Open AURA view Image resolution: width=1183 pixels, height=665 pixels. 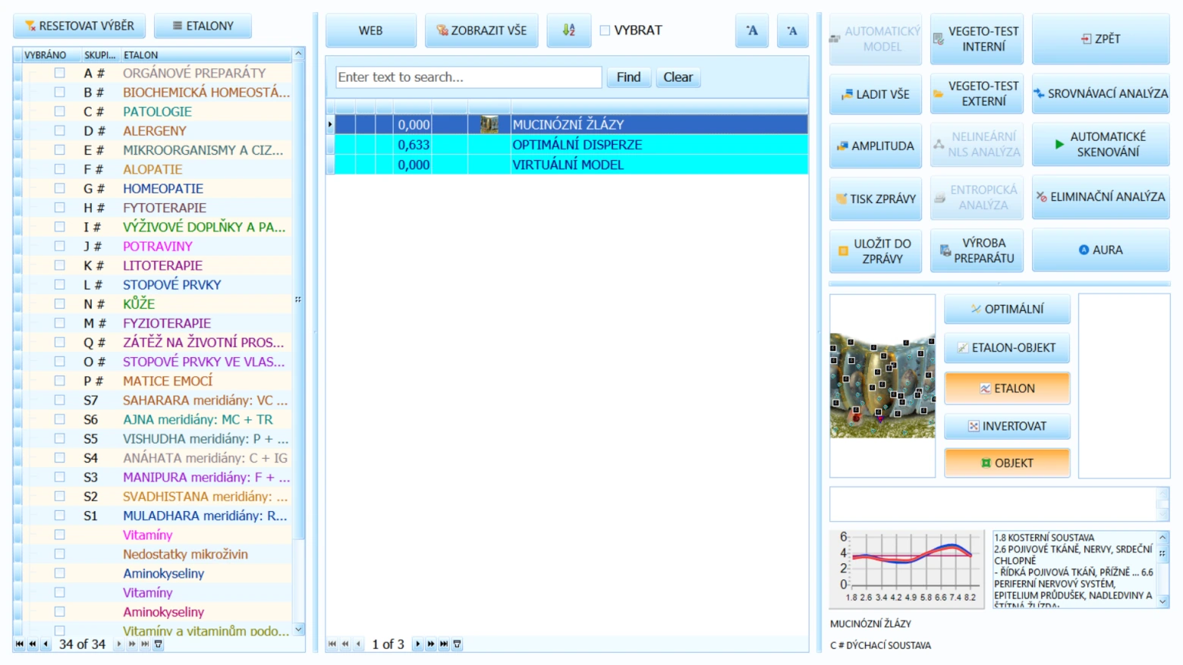click(1100, 249)
